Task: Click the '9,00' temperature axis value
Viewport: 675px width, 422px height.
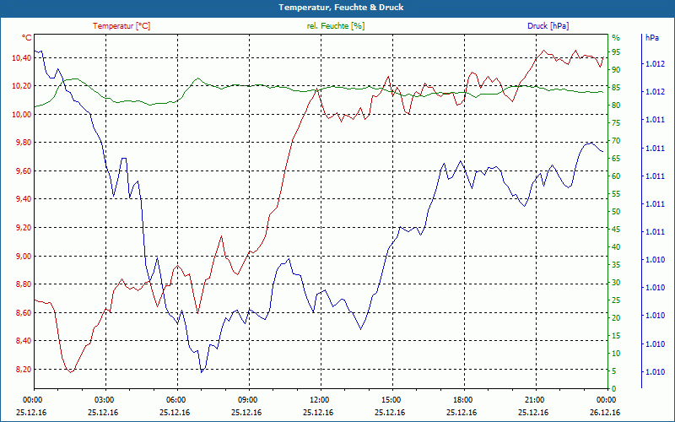Action: click(x=23, y=257)
